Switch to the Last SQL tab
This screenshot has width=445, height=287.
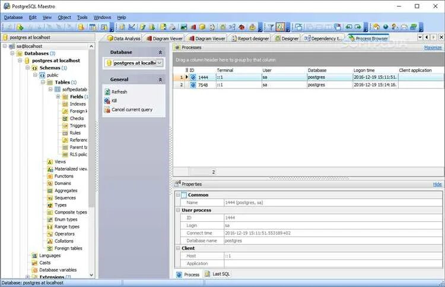coord(218,274)
